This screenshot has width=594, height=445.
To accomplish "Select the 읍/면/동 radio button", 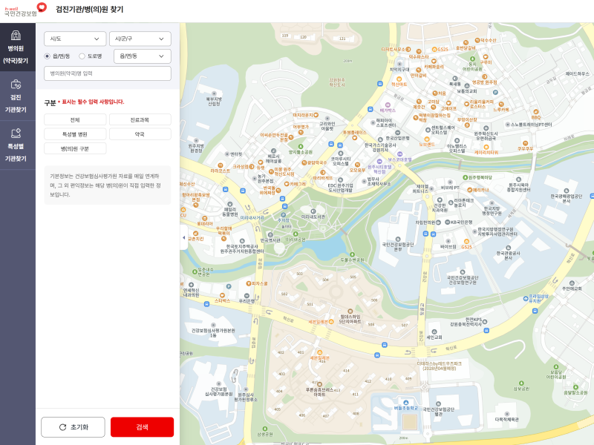I will pos(48,56).
